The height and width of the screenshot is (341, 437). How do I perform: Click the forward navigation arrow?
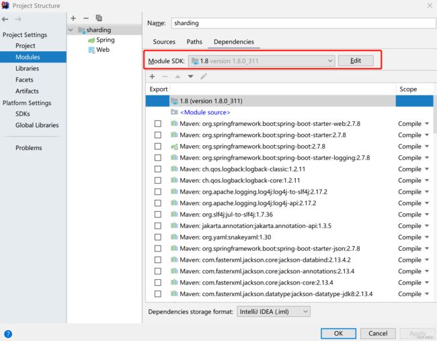point(18,20)
